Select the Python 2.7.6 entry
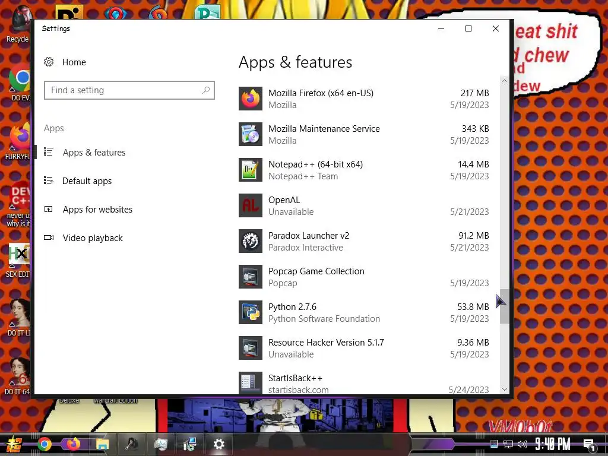Screen dimensions: 608x456 364,312
